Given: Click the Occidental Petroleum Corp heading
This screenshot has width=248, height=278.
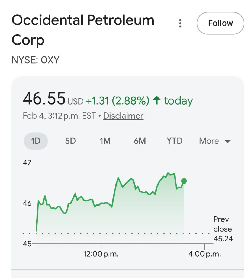Looking at the screenshot, I should [83, 30].
